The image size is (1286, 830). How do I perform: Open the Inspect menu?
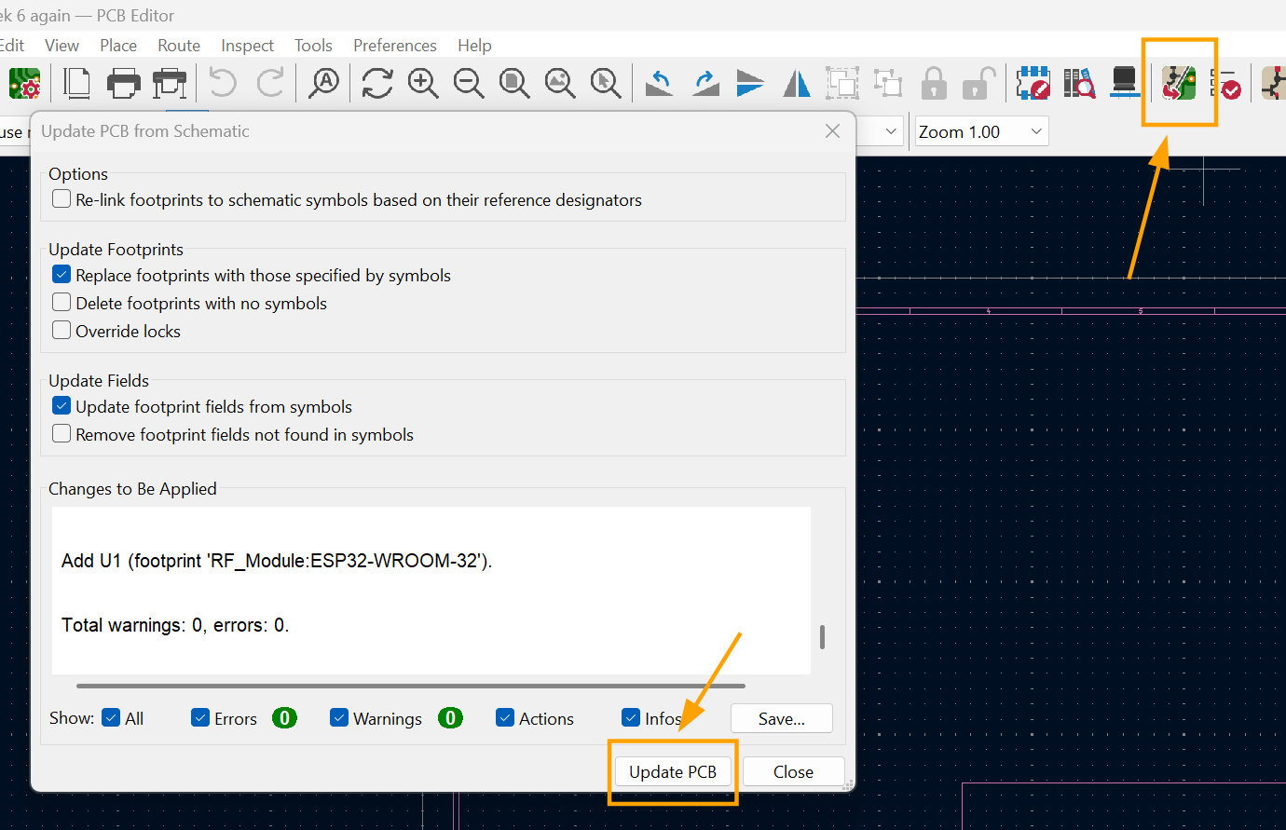coord(247,45)
